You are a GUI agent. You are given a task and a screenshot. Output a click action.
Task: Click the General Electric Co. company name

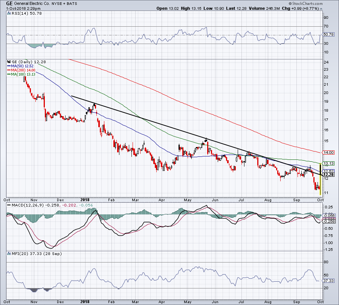32,4
